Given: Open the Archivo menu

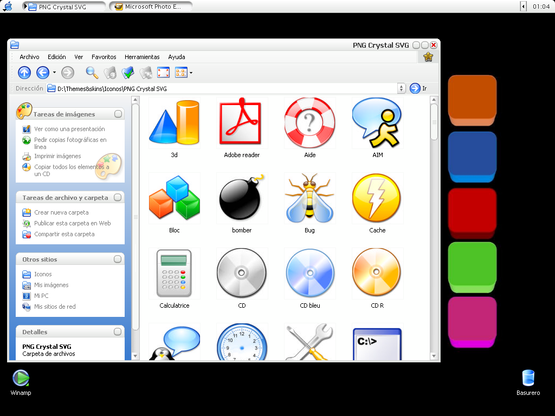Looking at the screenshot, I should pos(29,57).
